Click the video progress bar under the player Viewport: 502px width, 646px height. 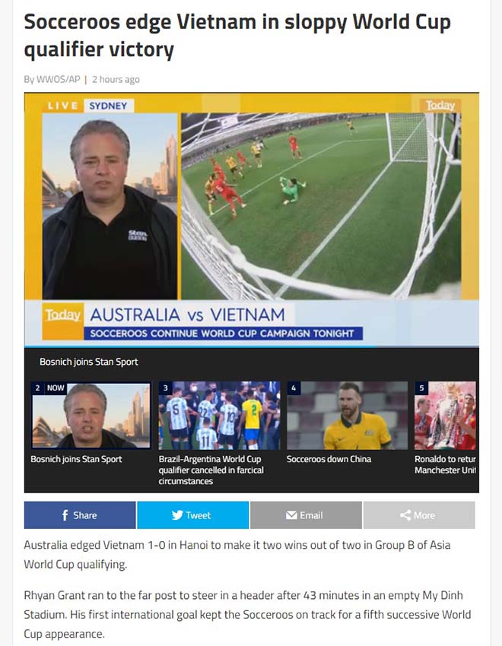[x=252, y=347]
